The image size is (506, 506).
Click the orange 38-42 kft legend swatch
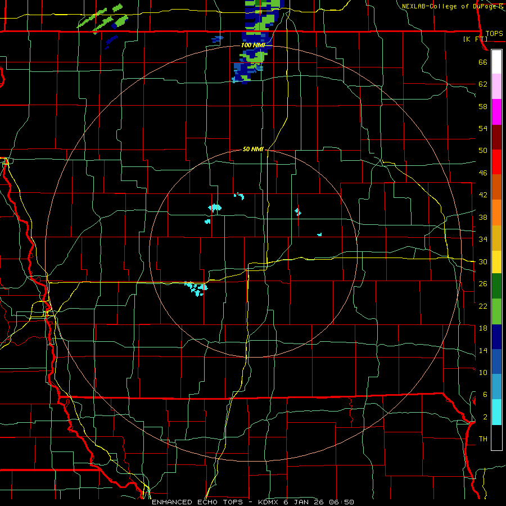point(496,213)
